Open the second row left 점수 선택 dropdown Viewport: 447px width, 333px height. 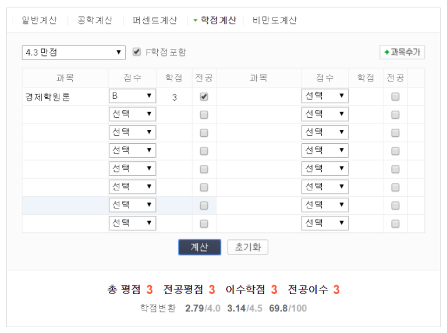point(132,114)
